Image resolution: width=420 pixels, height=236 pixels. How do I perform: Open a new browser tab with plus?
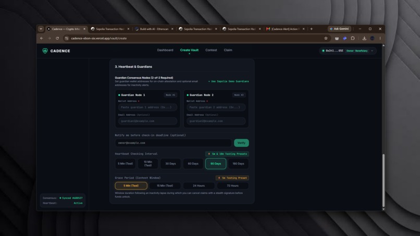click(311, 29)
